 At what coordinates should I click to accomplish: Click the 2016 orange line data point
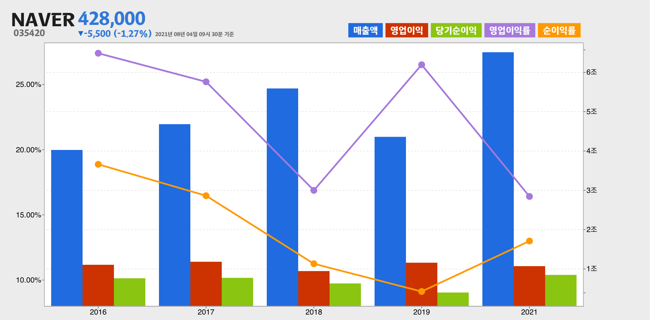point(98,164)
